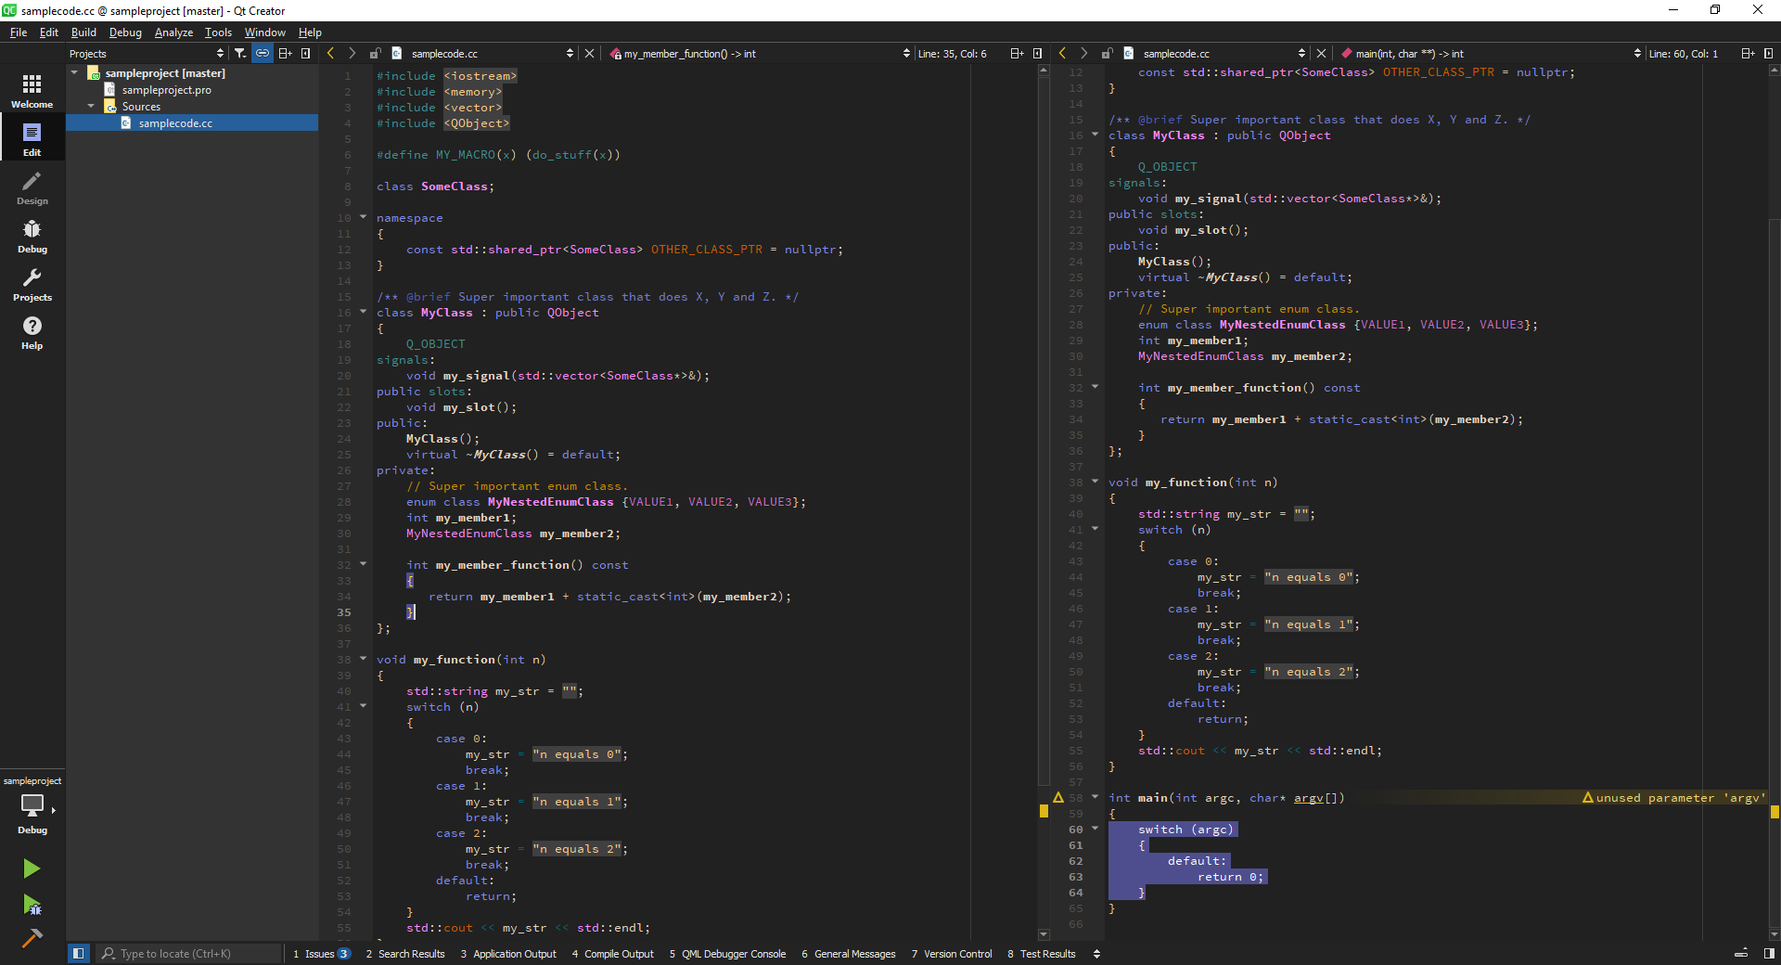
Task: Open the Build menu
Action: click(x=83, y=32)
